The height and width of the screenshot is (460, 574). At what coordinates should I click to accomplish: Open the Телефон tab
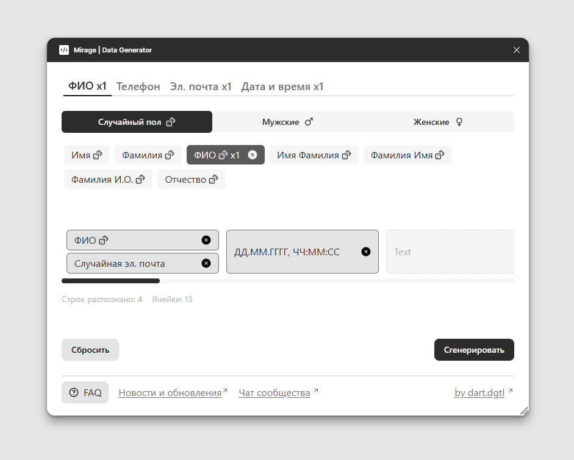[138, 87]
